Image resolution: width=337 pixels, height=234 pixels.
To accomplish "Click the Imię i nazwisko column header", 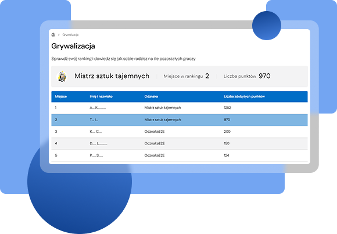I will pyautogui.click(x=101, y=97).
